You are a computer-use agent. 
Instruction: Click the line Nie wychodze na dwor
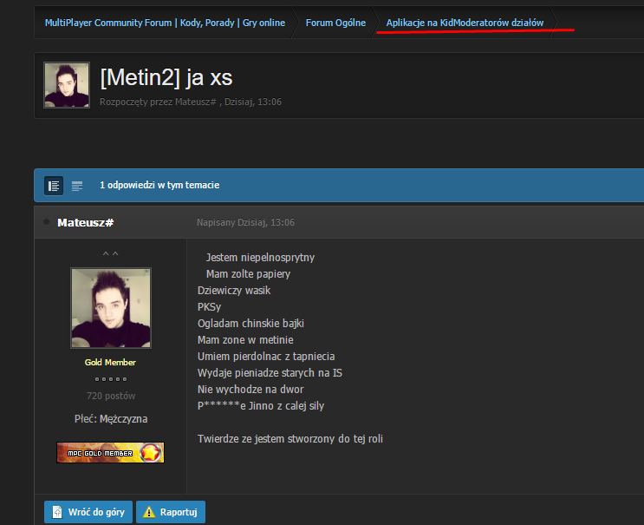click(250, 389)
